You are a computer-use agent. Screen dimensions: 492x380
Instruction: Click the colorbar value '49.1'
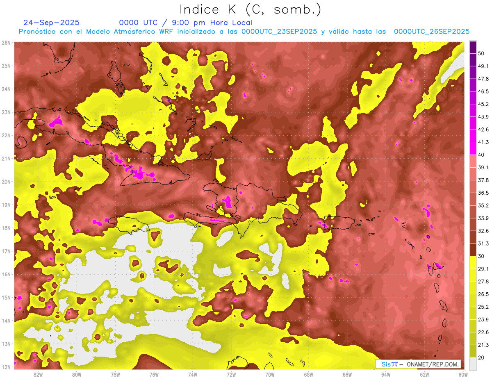point(483,66)
